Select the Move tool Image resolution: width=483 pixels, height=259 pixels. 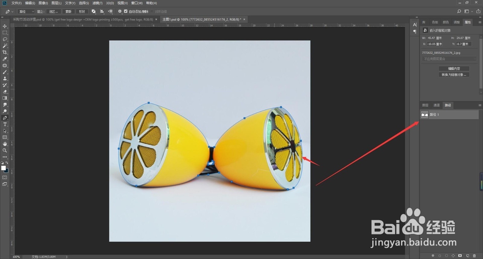click(x=5, y=26)
